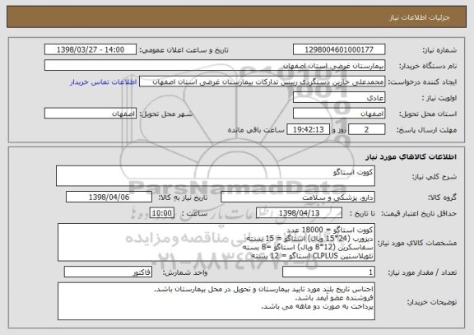Click the remaining days field showing 2
This screenshot has height=335, width=474.
click(x=367, y=130)
